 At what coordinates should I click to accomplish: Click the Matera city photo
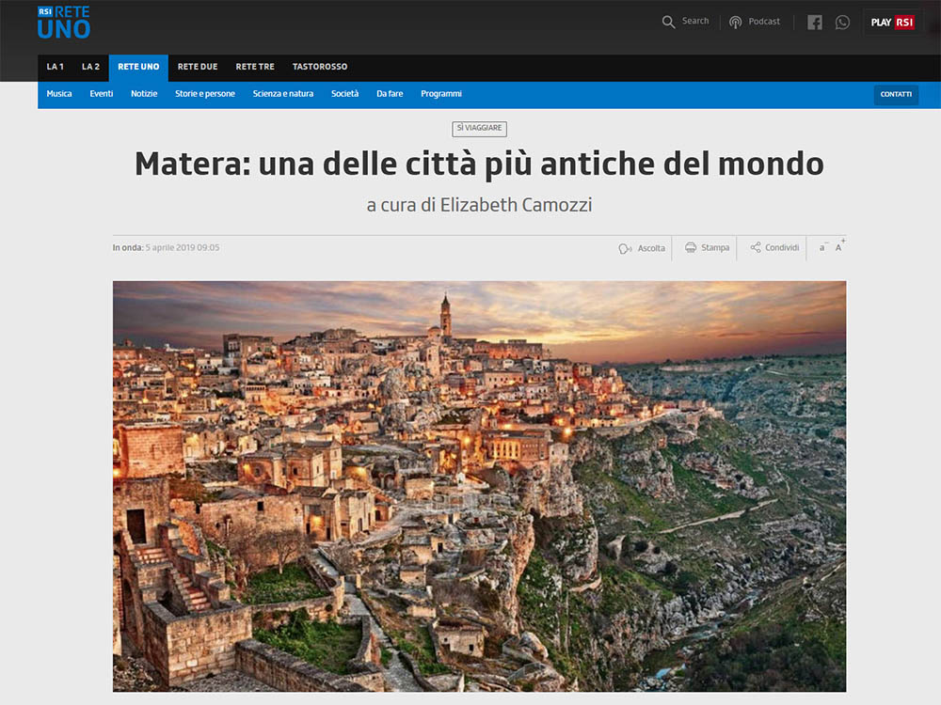[480, 486]
